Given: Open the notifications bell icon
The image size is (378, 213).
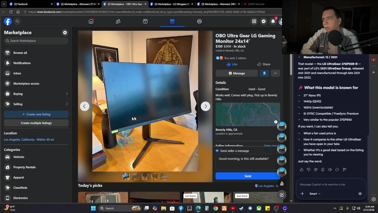Looking at the screenshot, I should [273, 21].
